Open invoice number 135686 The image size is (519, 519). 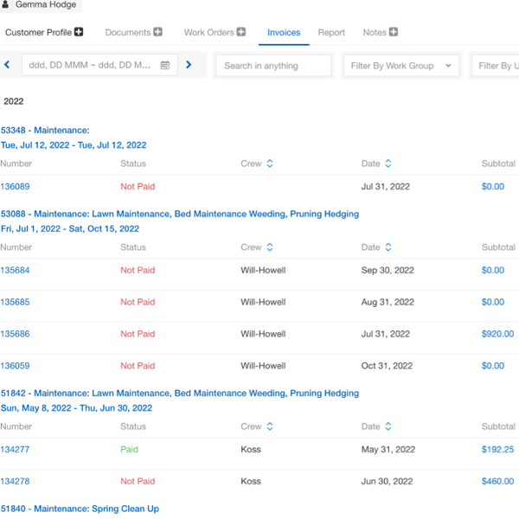coord(15,334)
